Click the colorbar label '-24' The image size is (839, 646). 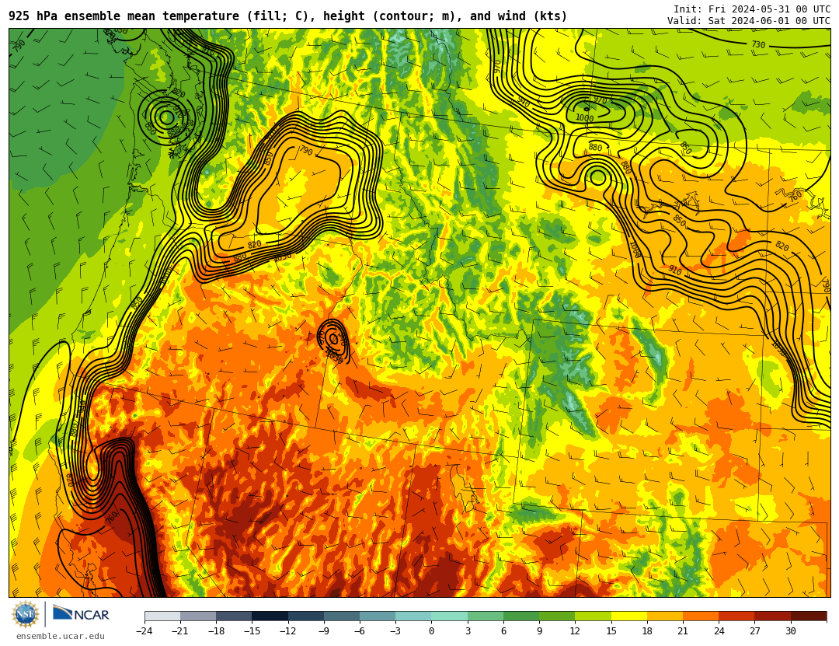[144, 631]
